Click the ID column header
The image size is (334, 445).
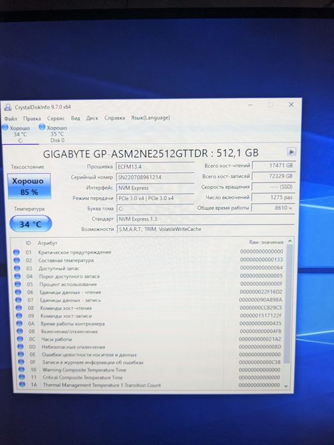click(28, 243)
